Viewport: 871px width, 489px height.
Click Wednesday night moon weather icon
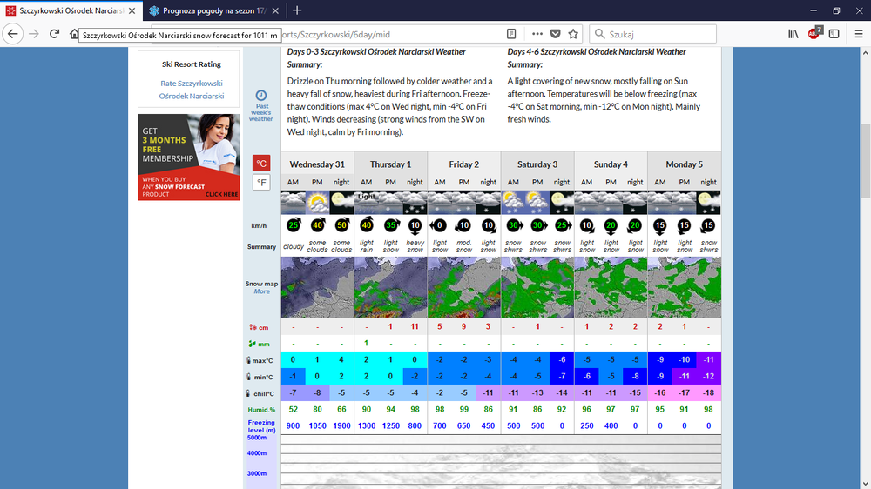click(x=341, y=203)
